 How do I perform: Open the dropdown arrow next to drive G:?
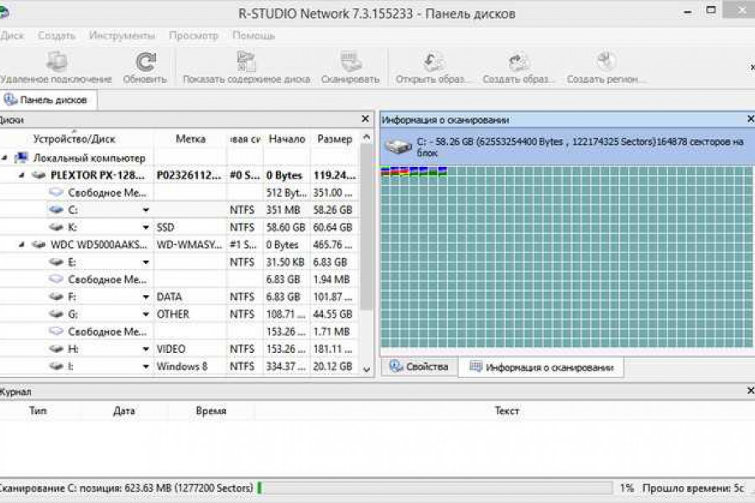coord(145,315)
